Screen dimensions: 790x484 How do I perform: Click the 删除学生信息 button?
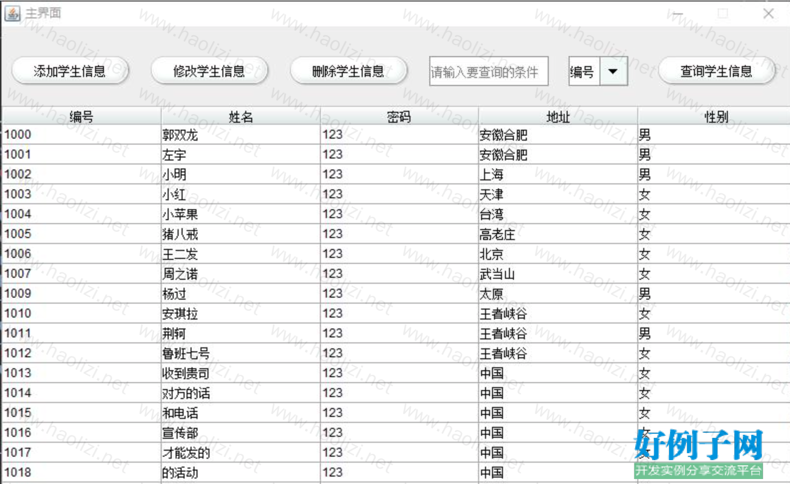[348, 72]
